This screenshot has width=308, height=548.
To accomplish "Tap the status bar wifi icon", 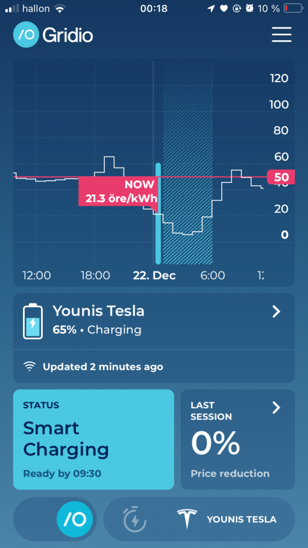I will (x=60, y=9).
